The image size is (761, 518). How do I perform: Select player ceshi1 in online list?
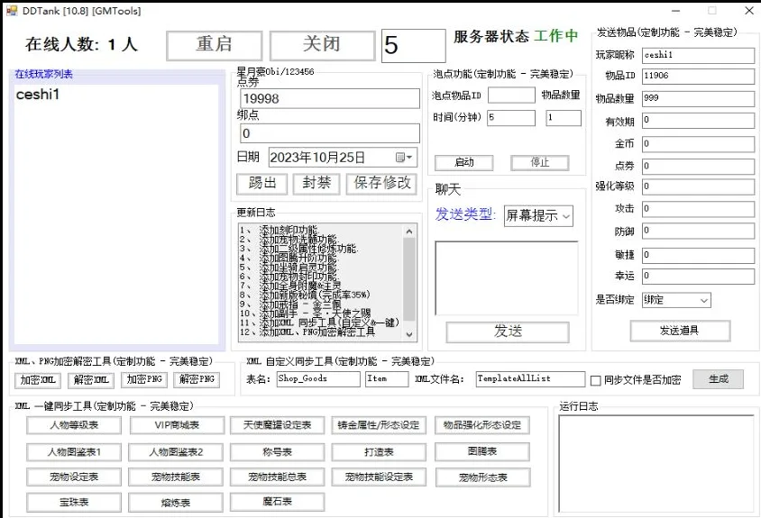click(38, 95)
